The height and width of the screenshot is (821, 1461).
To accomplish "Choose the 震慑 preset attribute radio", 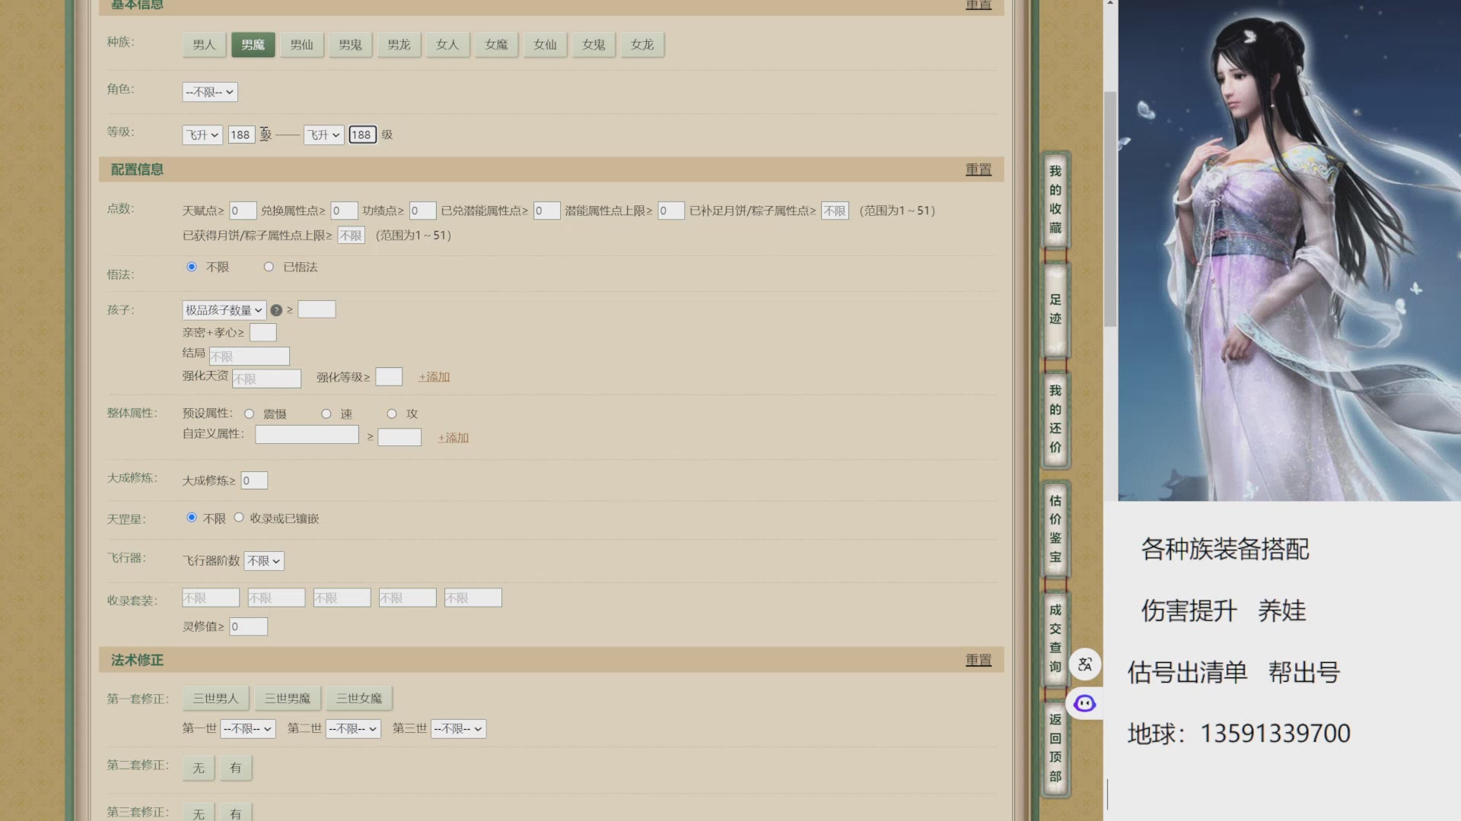I will coord(249,414).
